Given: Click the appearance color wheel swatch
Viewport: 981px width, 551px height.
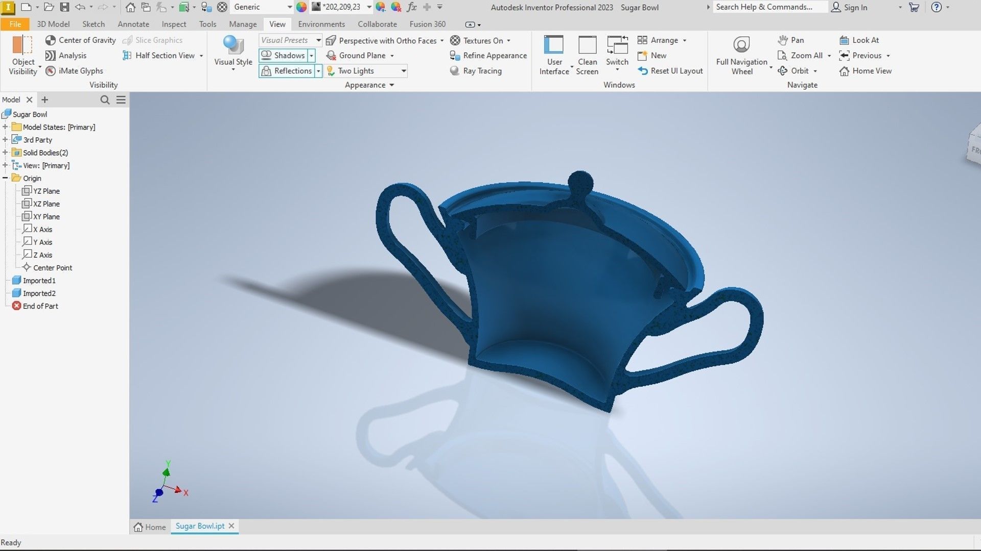Looking at the screenshot, I should (x=301, y=7).
